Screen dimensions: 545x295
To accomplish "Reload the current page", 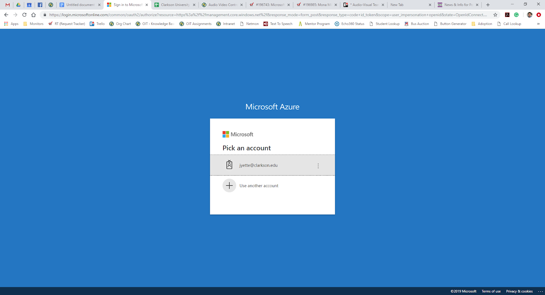I will tap(24, 15).
